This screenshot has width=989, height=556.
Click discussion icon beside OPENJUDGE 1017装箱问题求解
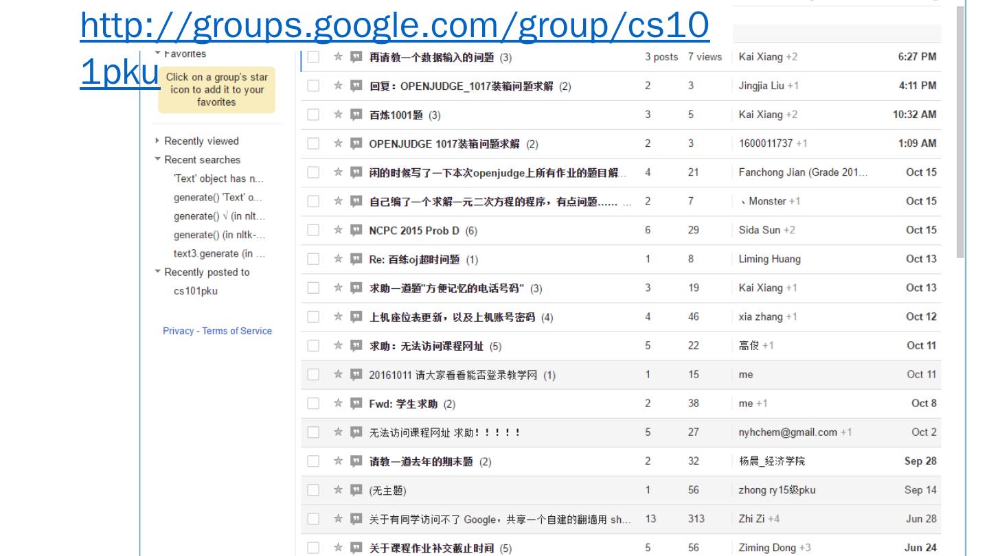[x=356, y=143]
